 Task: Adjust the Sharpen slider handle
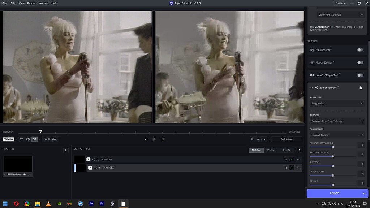coord(333,166)
